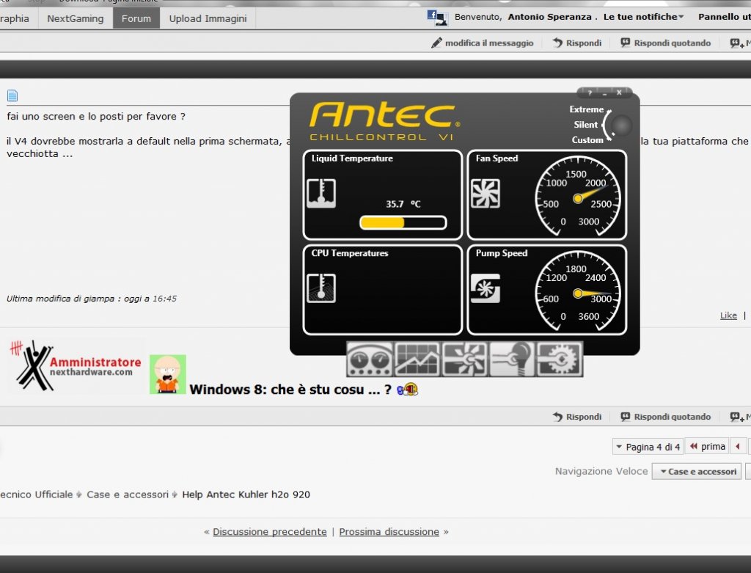Open the Pagina 4 di 4 dropdown
The width and height of the screenshot is (751, 573).
(x=648, y=447)
